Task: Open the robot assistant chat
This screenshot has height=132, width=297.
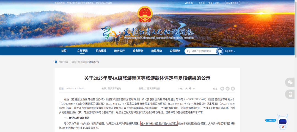Action: pos(282,122)
